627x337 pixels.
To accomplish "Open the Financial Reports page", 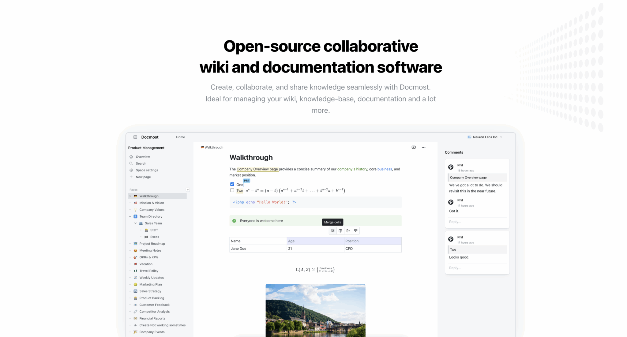I will (152, 318).
